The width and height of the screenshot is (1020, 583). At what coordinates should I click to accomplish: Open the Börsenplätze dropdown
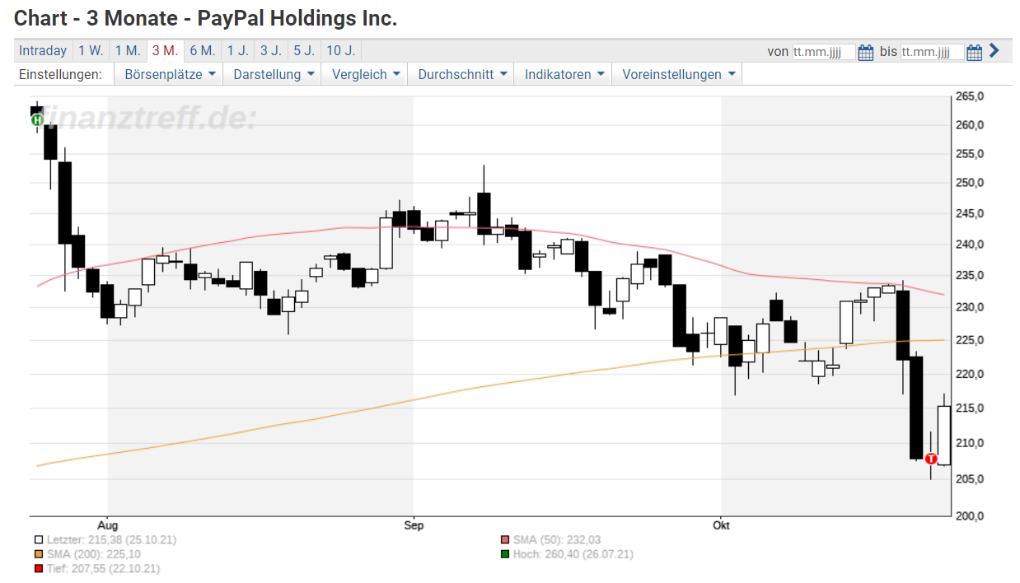click(170, 74)
